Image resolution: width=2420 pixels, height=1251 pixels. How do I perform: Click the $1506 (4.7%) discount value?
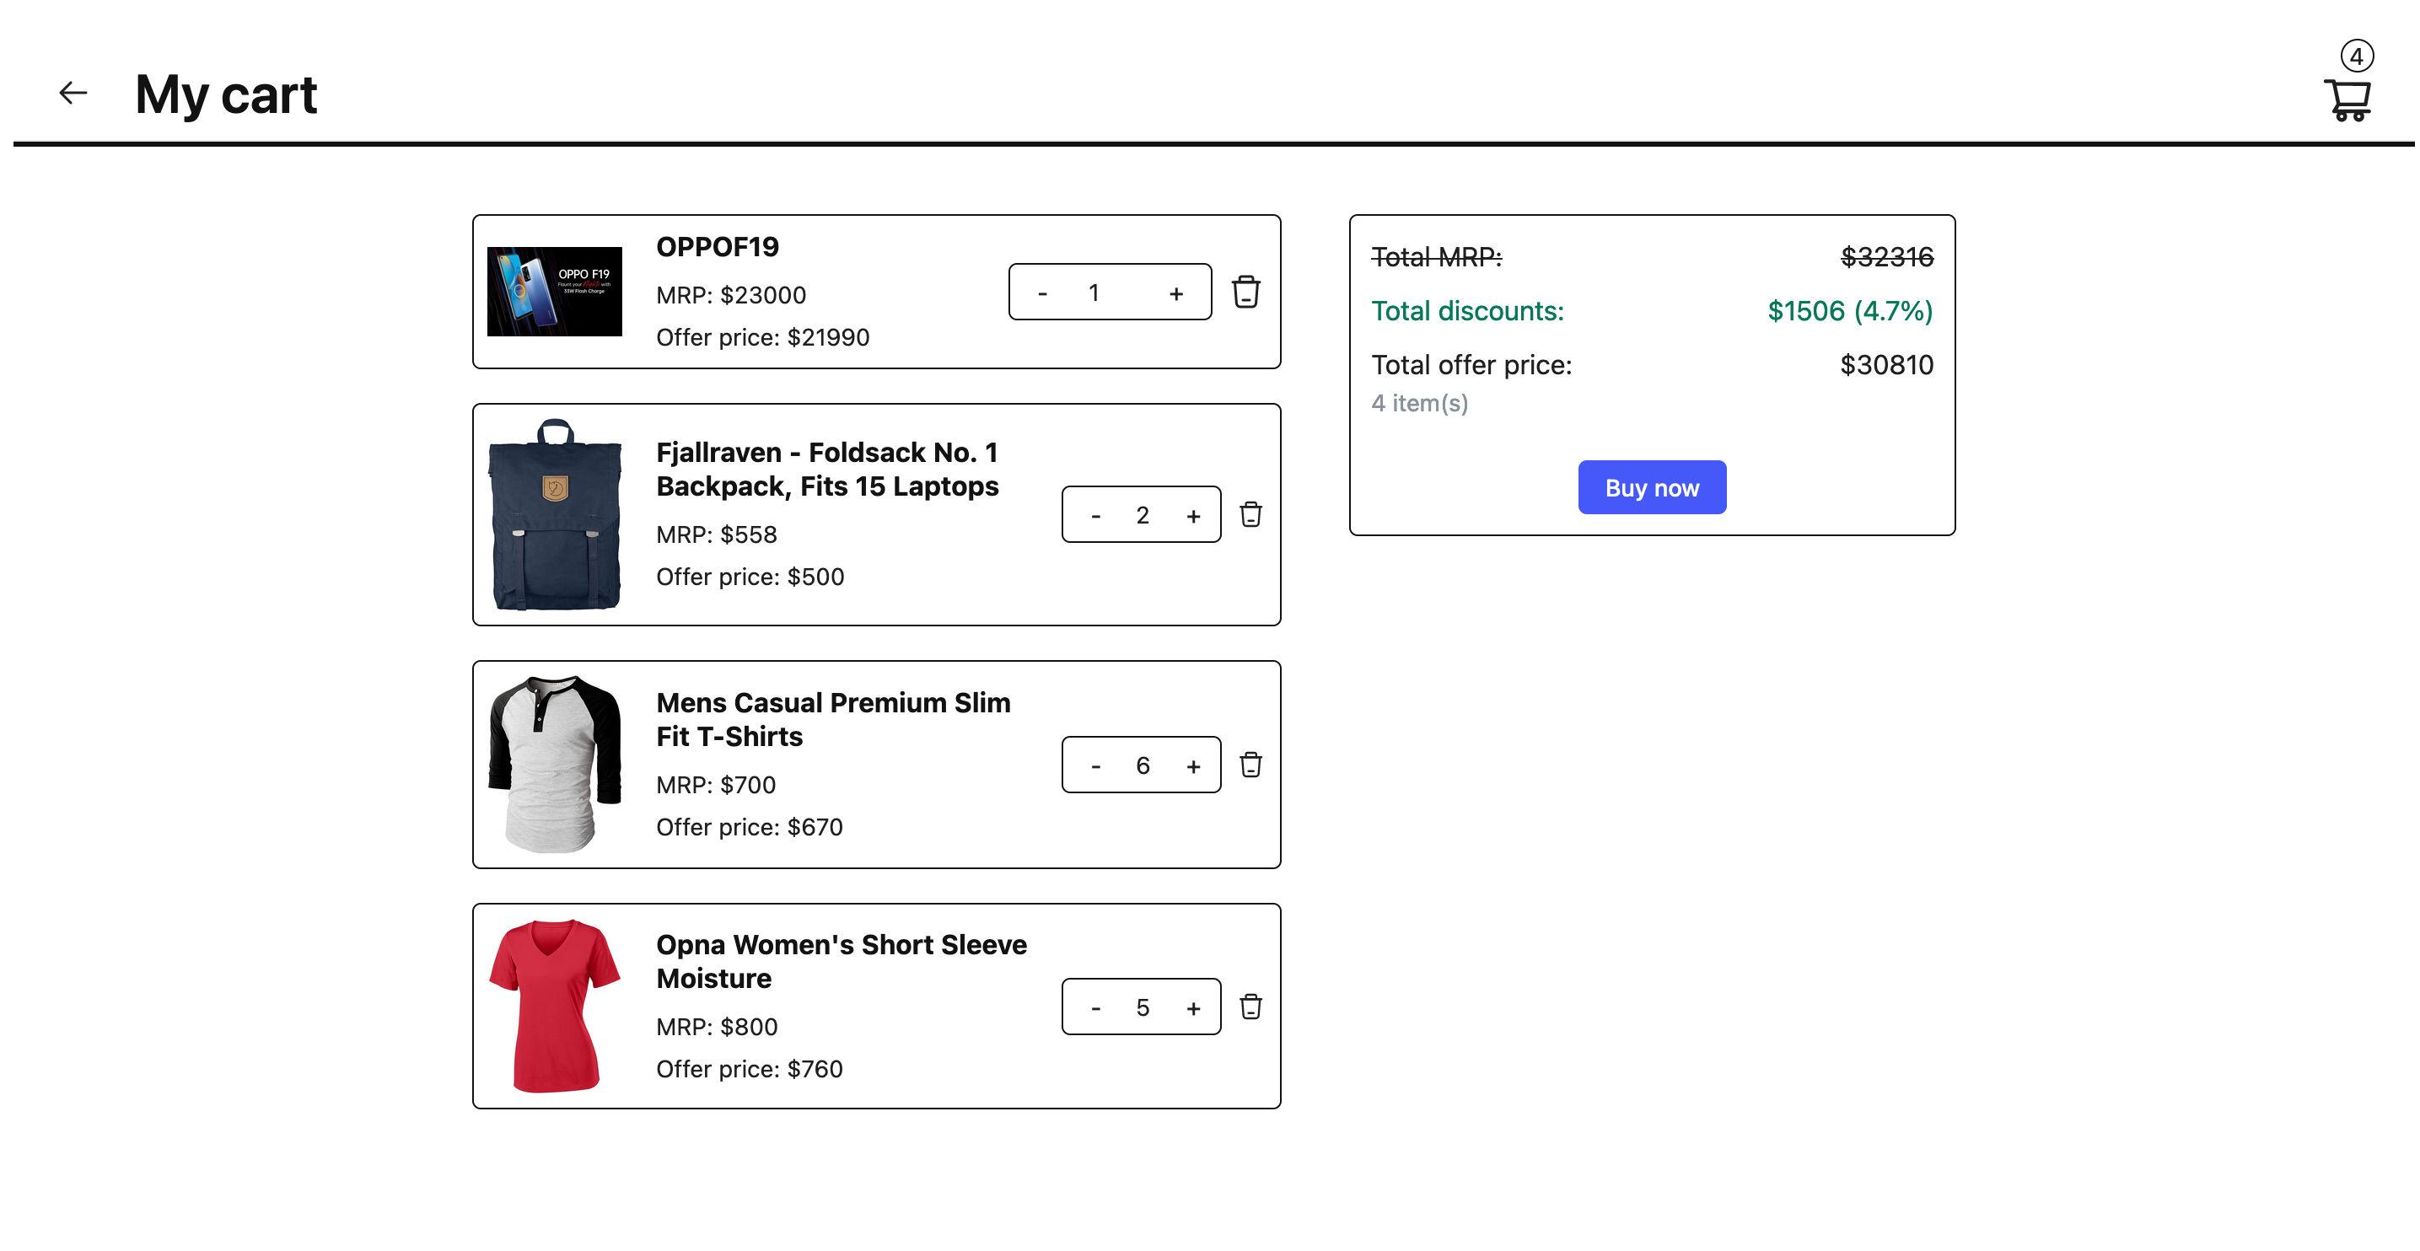(x=1850, y=311)
